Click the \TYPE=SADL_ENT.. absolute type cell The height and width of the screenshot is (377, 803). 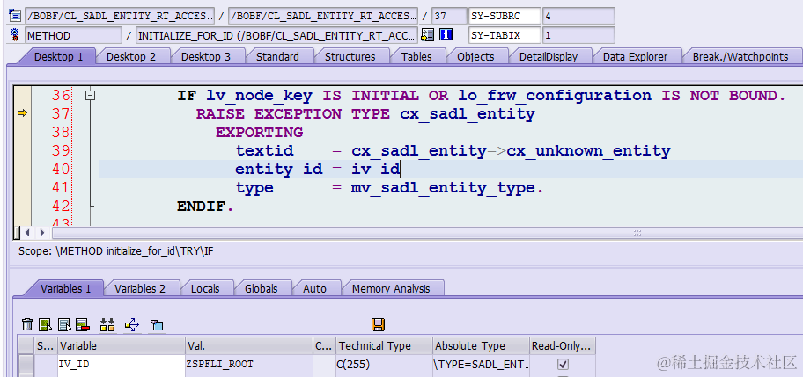click(481, 364)
